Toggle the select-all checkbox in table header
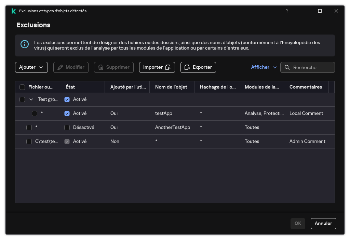 22,87
